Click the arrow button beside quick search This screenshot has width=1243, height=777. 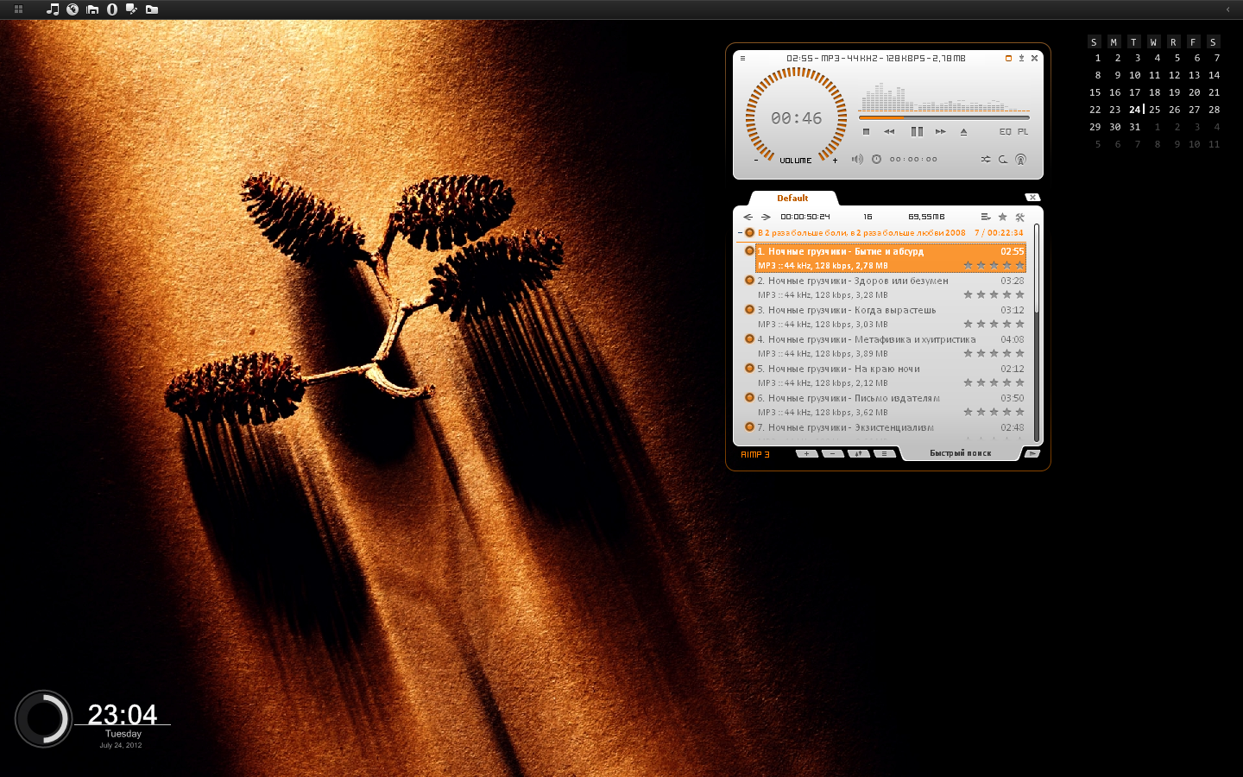tap(1032, 453)
